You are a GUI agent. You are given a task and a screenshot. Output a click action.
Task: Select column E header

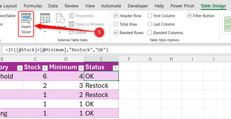tap(101, 59)
